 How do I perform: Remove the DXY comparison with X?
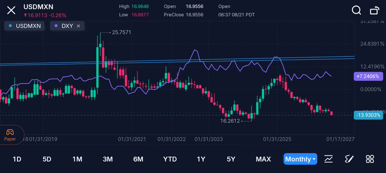pos(78,26)
